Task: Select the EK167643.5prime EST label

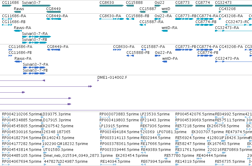Action: click(224, 144)
